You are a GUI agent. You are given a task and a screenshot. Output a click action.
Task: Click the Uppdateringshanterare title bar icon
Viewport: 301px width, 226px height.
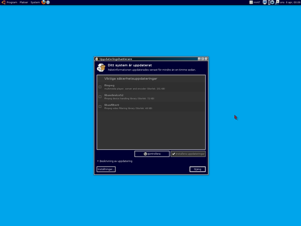pos(97,59)
